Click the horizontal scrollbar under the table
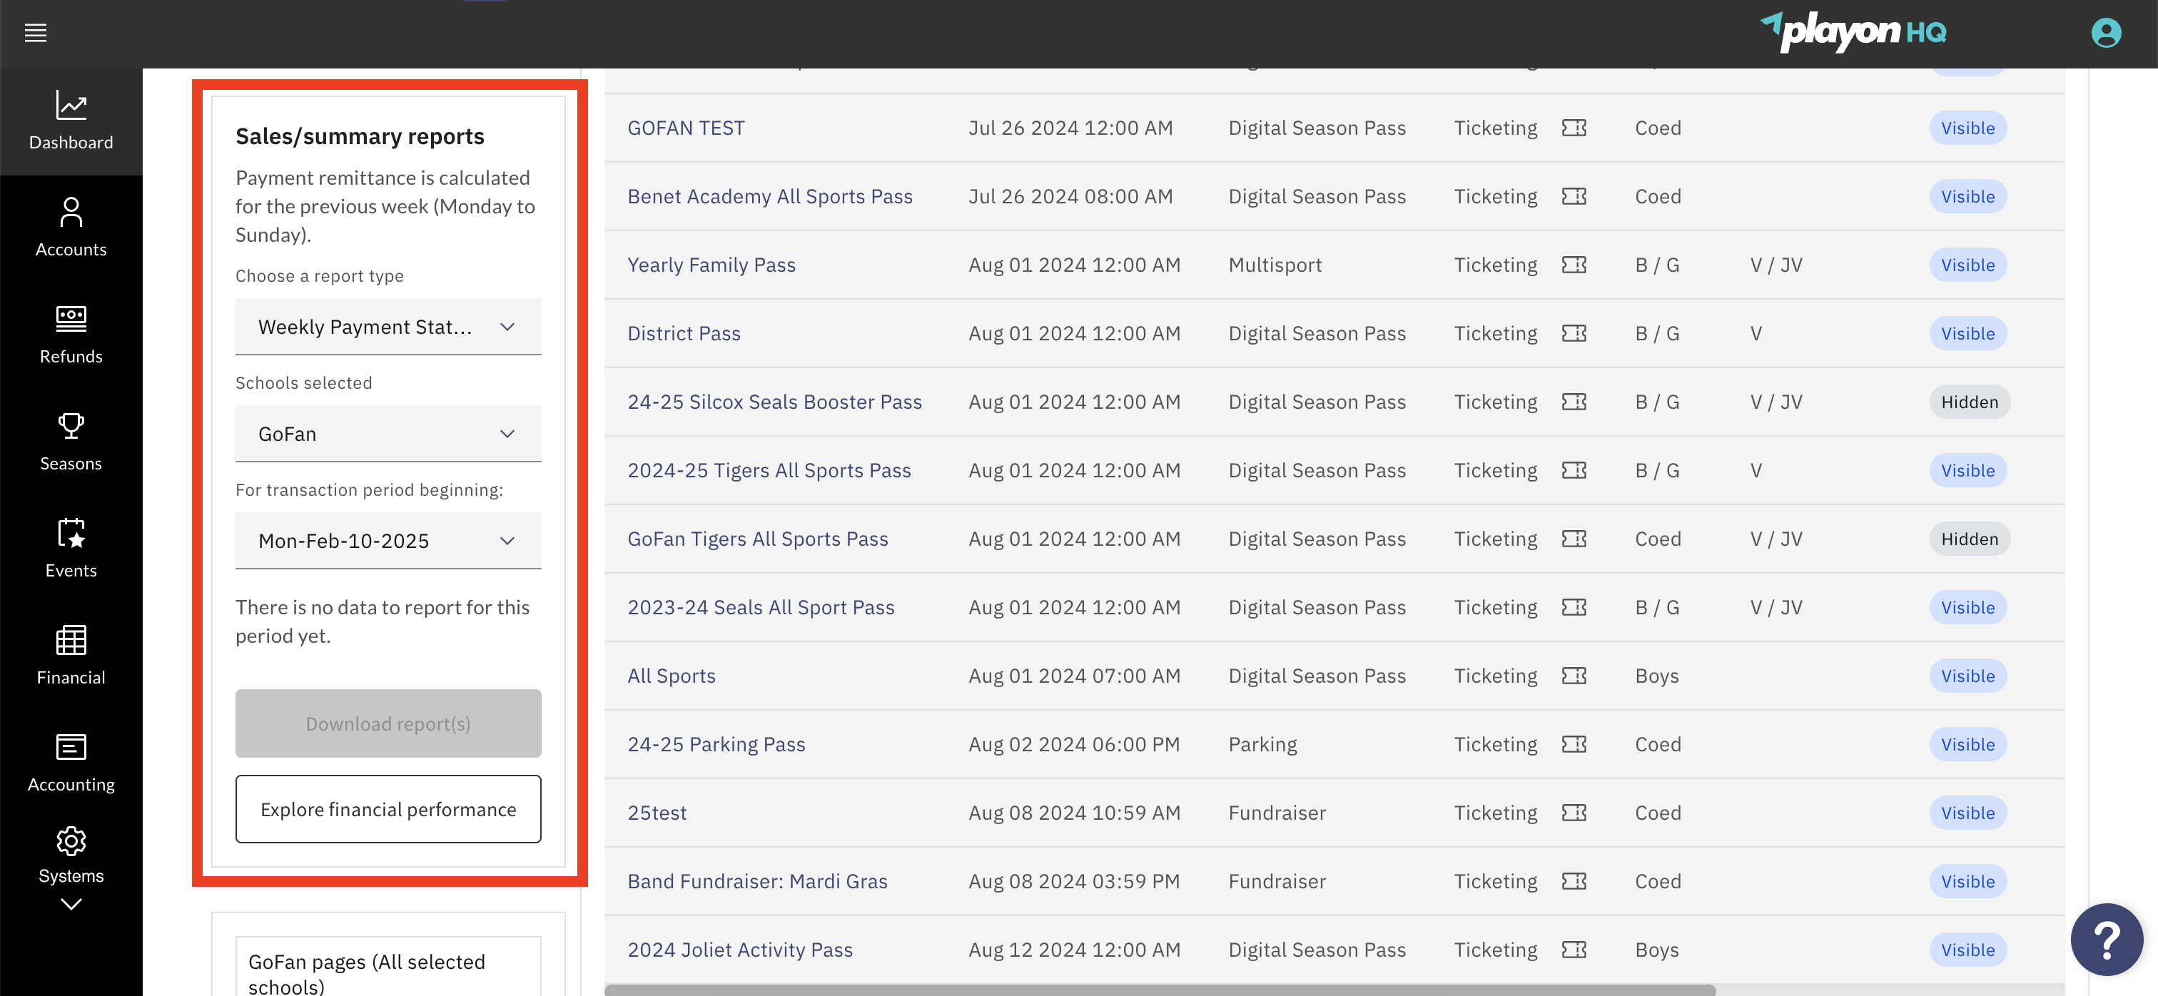This screenshot has width=2158, height=996. click(1160, 990)
